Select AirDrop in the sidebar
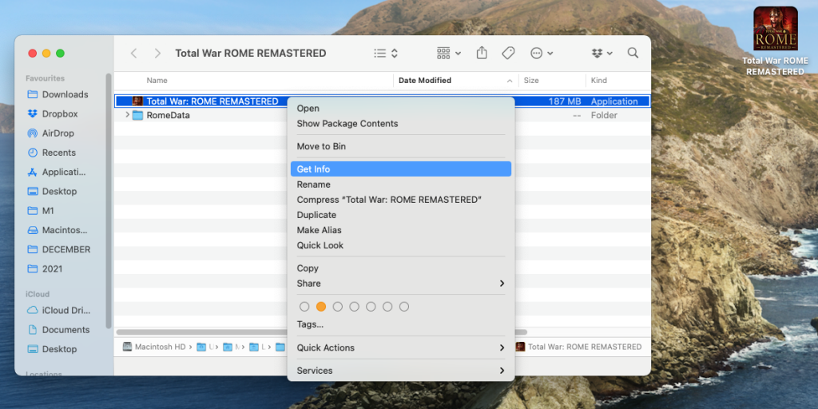Viewport: 818px width, 409px height. [50, 133]
